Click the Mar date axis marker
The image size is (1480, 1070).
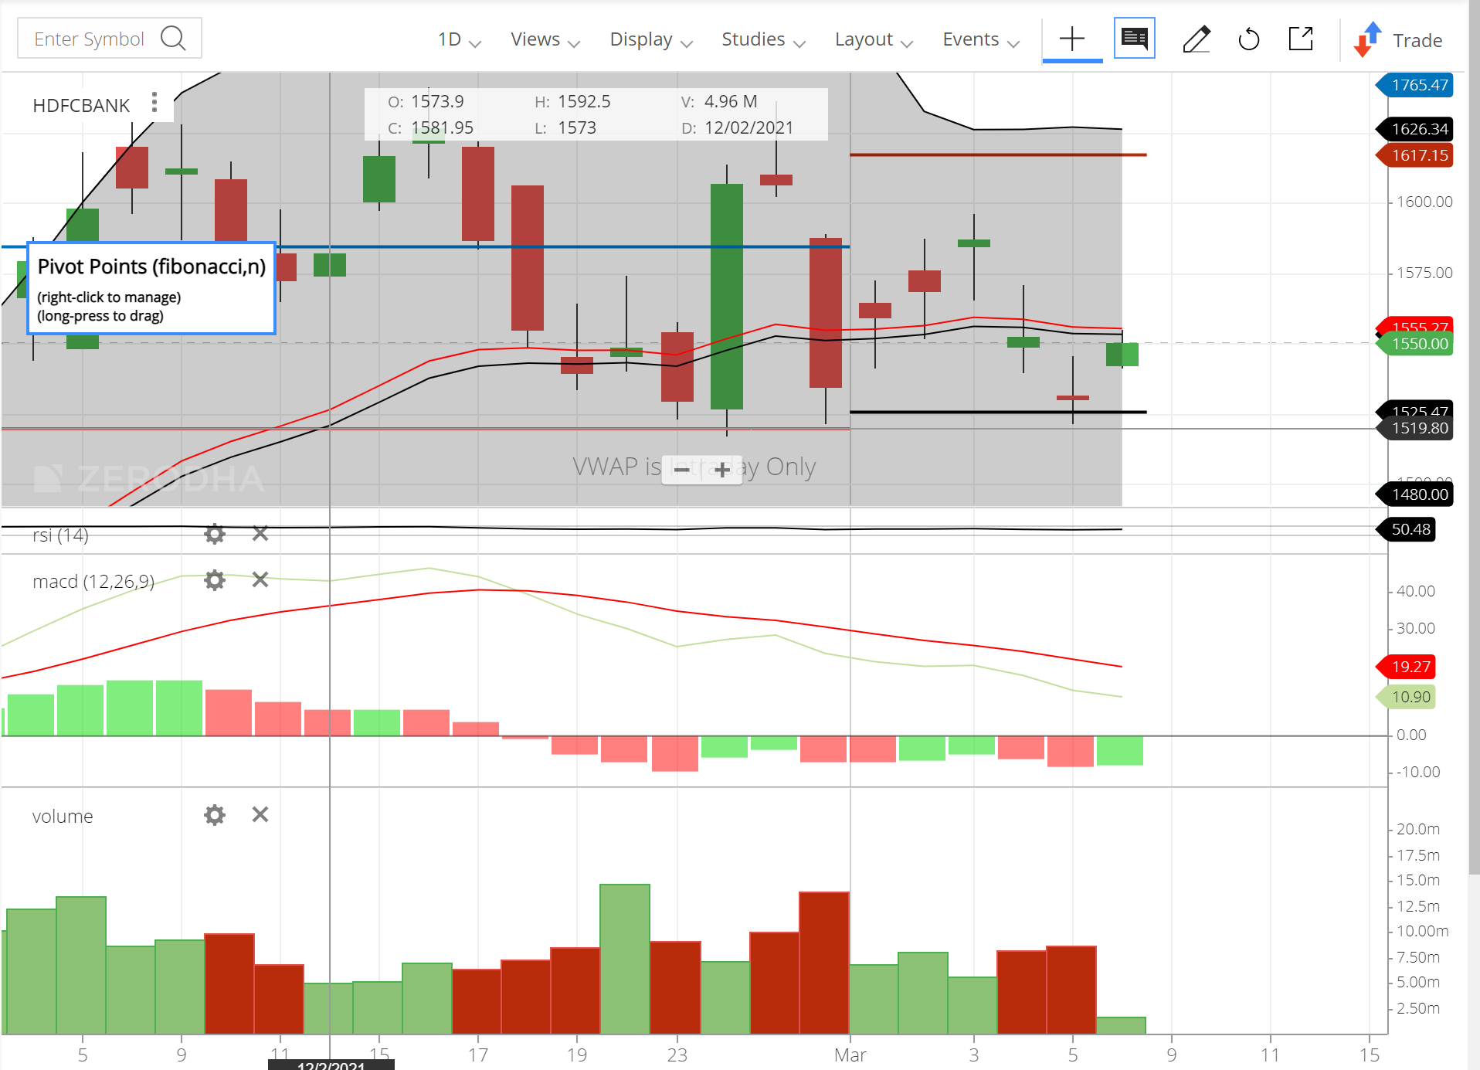[x=850, y=1055]
